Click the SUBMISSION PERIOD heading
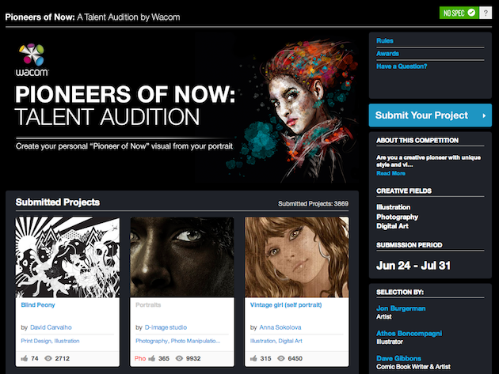The image size is (499, 374). pyautogui.click(x=409, y=245)
